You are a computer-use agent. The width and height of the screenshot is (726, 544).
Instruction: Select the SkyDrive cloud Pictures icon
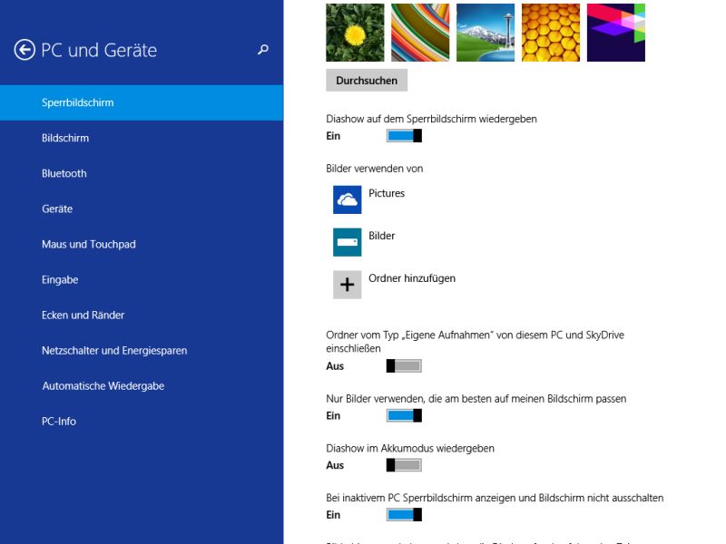pyautogui.click(x=348, y=199)
